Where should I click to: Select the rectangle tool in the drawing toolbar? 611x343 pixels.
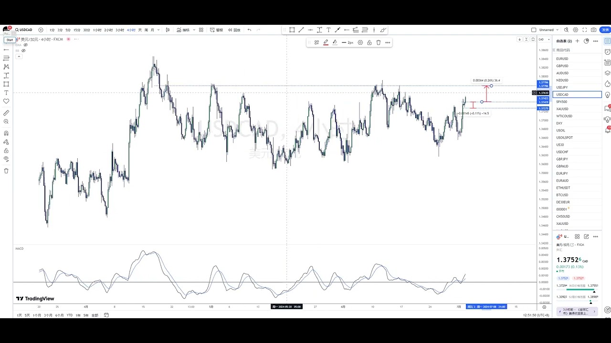[x=292, y=30]
